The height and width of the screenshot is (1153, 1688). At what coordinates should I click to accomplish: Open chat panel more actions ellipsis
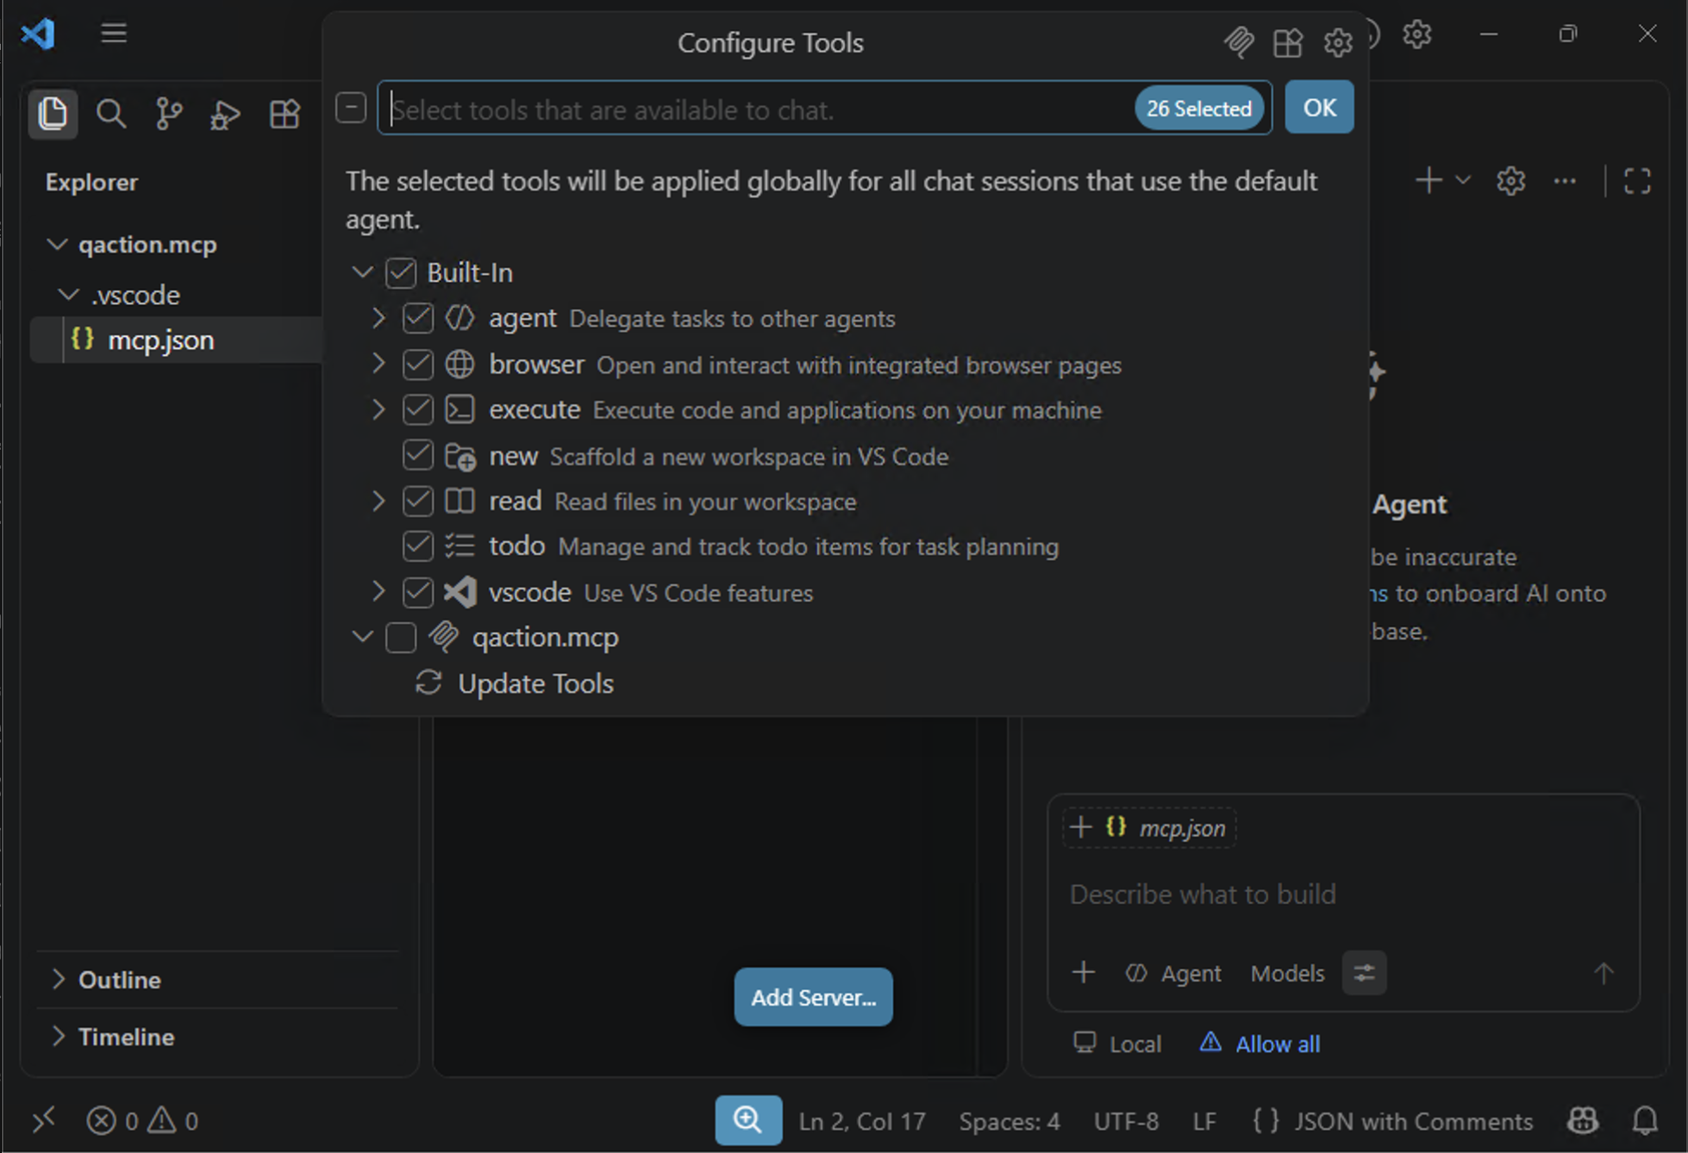pos(1565,181)
